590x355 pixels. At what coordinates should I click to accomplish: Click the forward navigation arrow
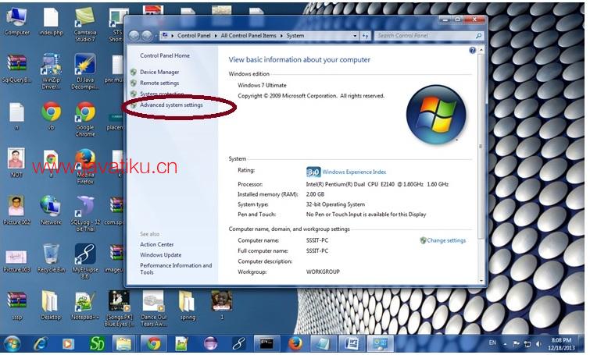(x=147, y=36)
